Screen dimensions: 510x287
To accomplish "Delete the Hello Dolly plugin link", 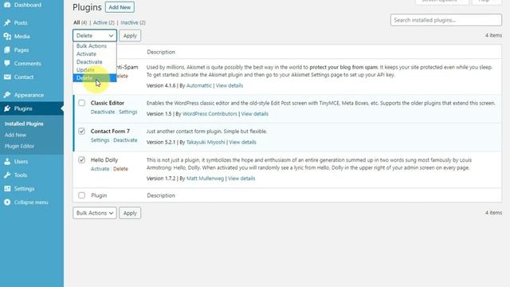I will pos(120,169).
